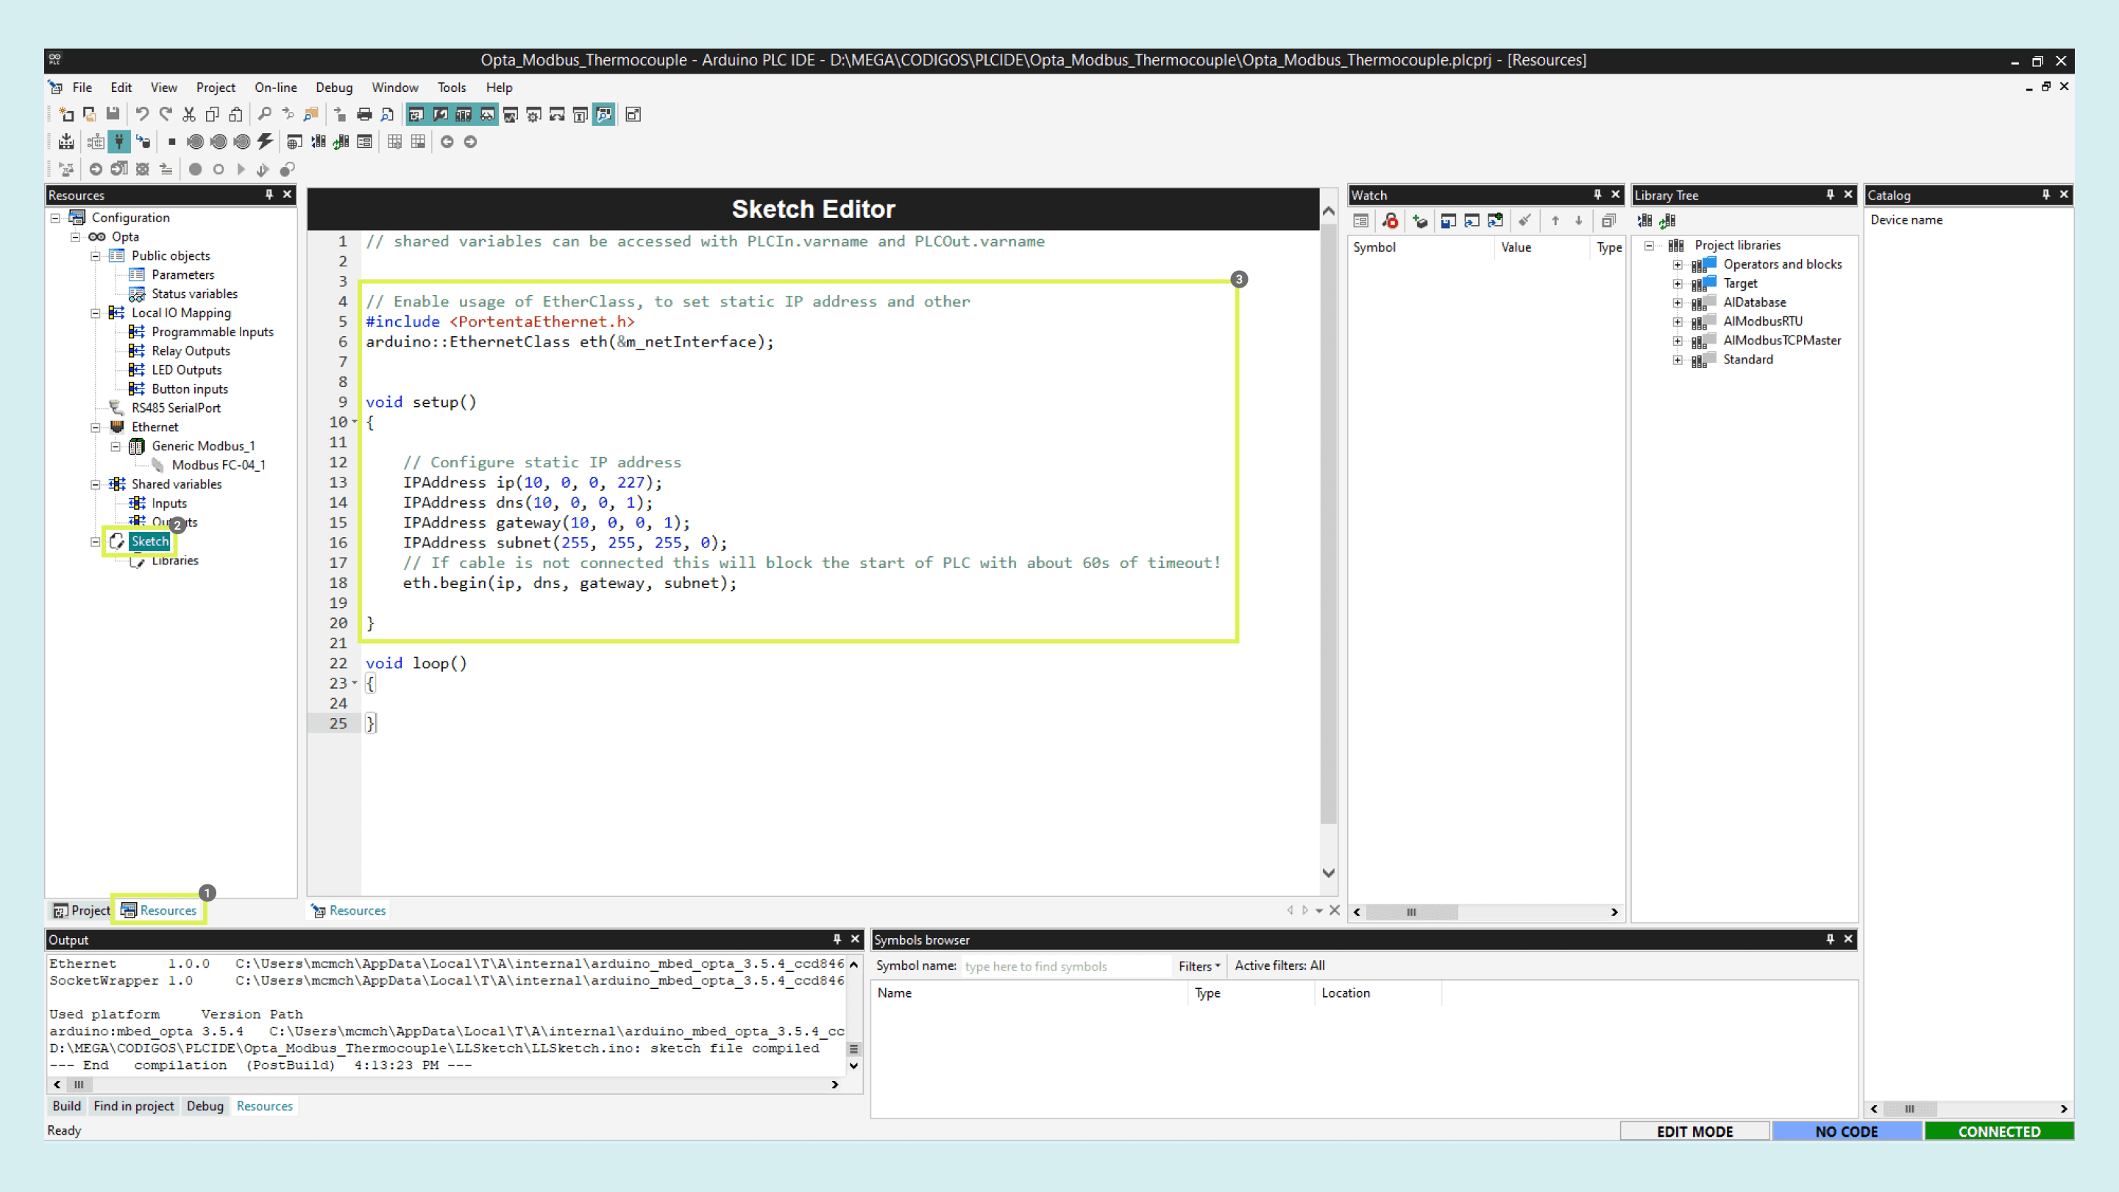Click the up arrow in the Watch toolbar
This screenshot has width=2119, height=1192.
pos(1555,221)
